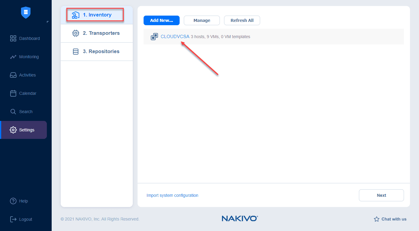
Task: Switch to the 2. Transporters step
Action: click(97, 33)
